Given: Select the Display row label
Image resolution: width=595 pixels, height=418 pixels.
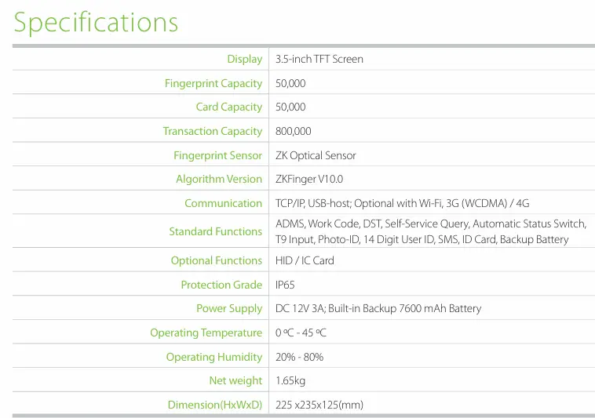Looking at the screenshot, I should [x=245, y=60].
